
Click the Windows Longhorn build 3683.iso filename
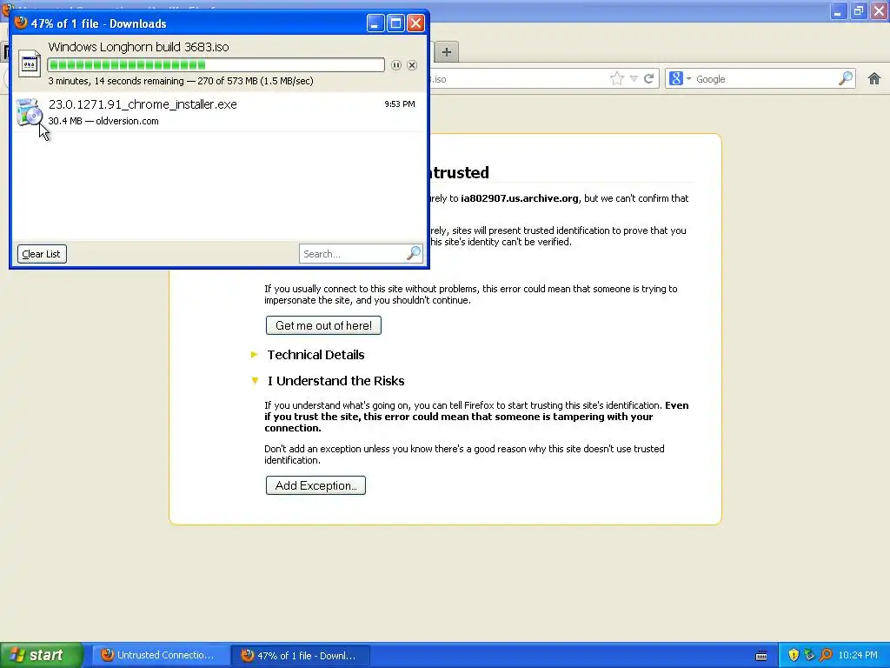(138, 47)
